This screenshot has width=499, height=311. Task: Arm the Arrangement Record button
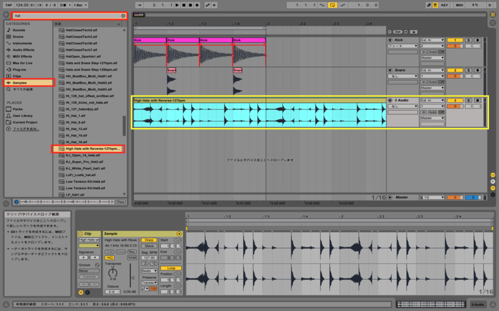[191, 5]
